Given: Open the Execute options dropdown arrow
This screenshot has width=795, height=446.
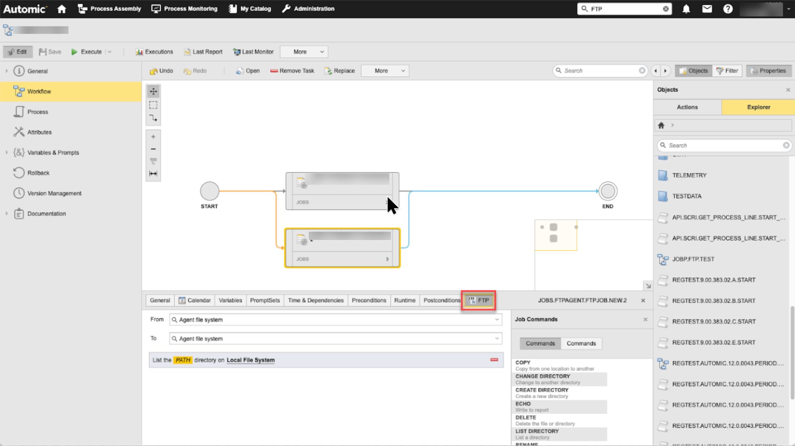Looking at the screenshot, I should (110, 52).
